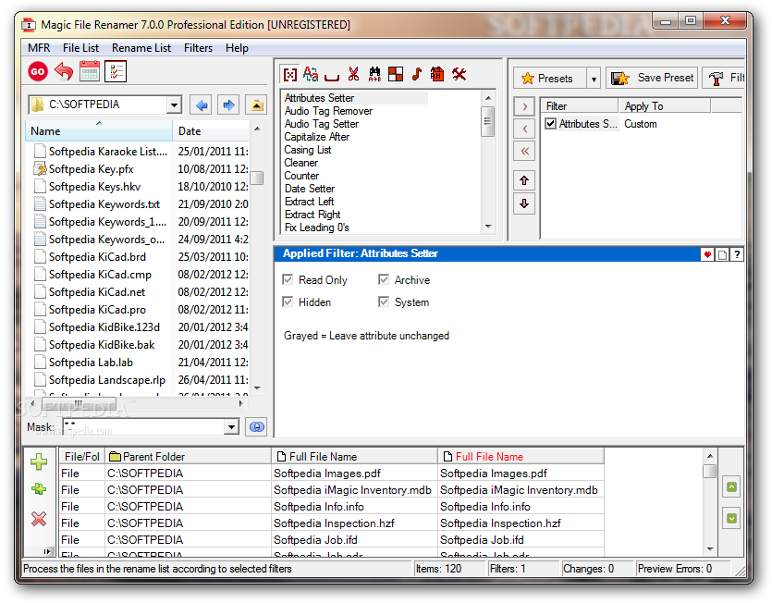Viewport: 772px width, 603px height.
Task: Remove all filters with double chevron button
Action: tap(524, 152)
